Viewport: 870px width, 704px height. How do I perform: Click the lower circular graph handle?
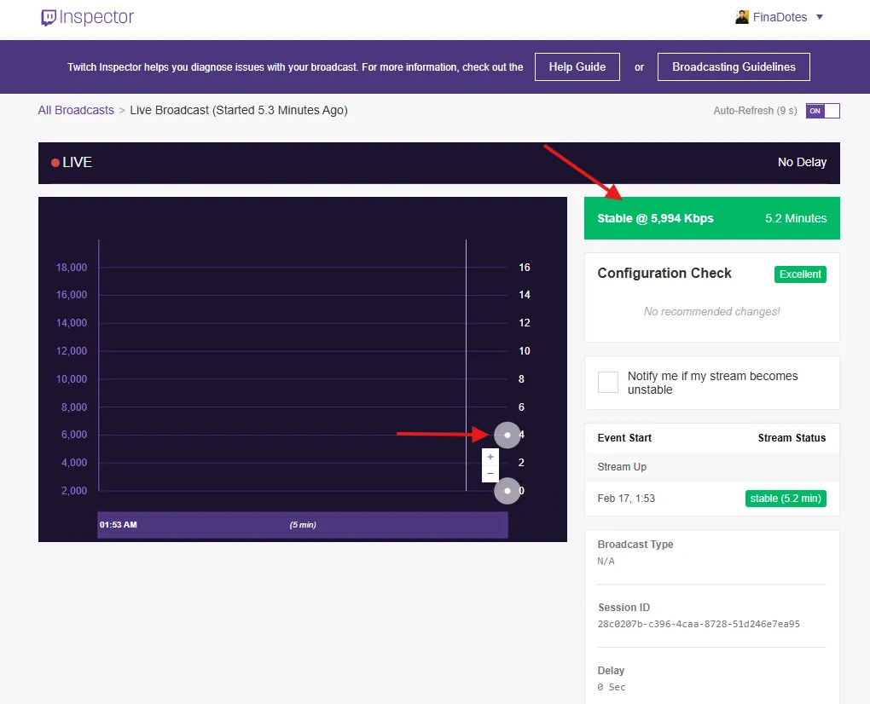[x=507, y=491]
